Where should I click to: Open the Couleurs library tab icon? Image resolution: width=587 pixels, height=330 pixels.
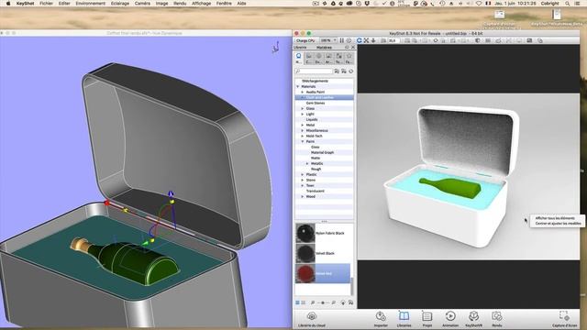tap(309, 58)
